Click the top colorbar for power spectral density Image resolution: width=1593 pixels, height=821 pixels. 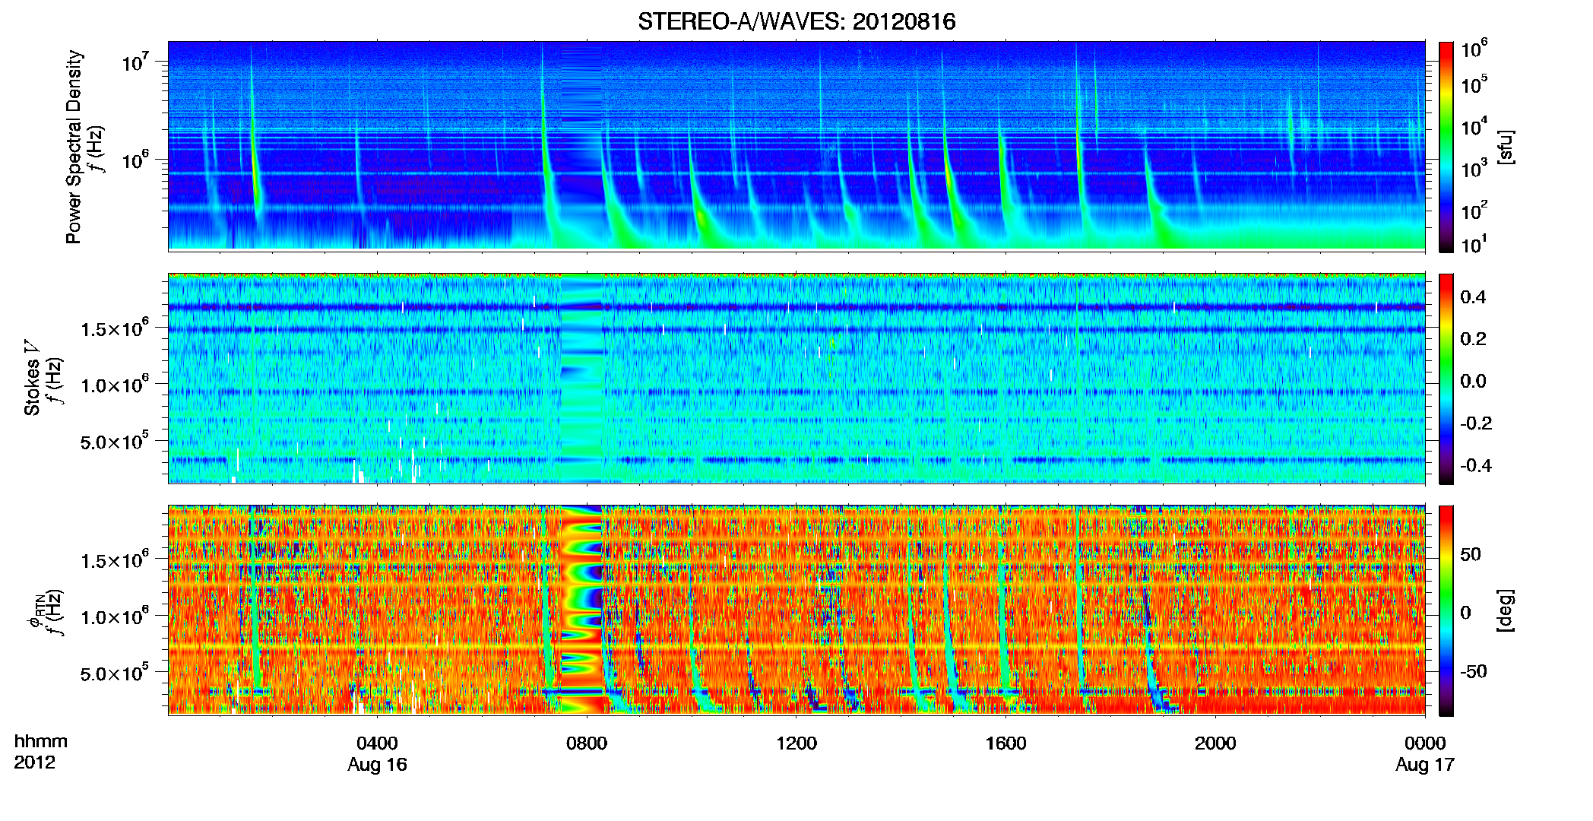tap(1446, 147)
